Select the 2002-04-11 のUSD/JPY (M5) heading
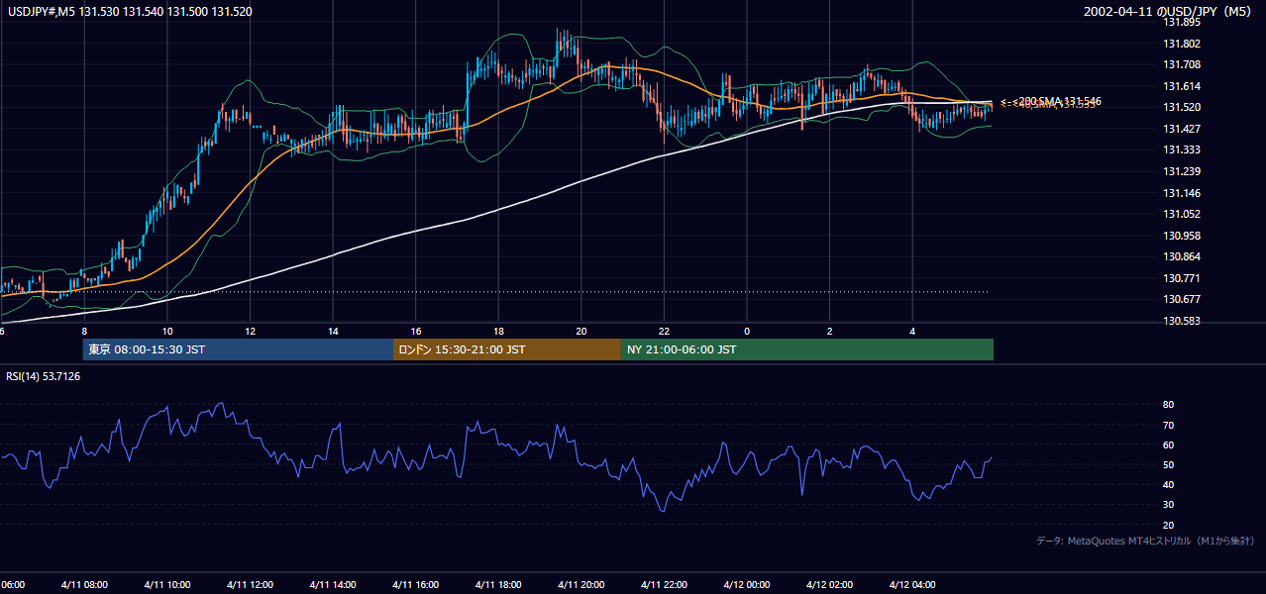The height and width of the screenshot is (594, 1266). (x=1169, y=12)
